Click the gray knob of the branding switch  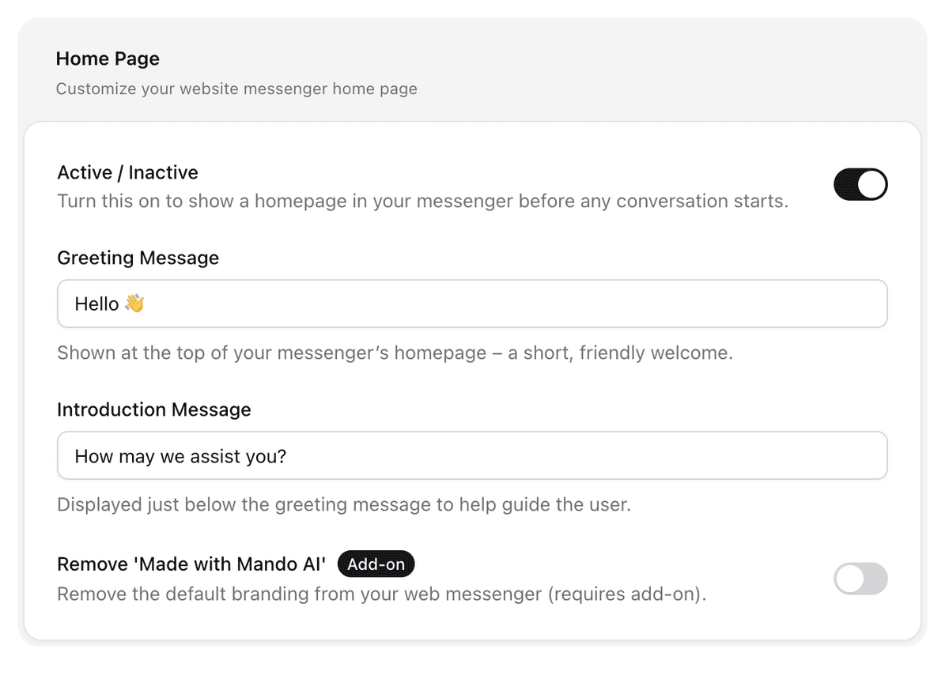(x=850, y=579)
